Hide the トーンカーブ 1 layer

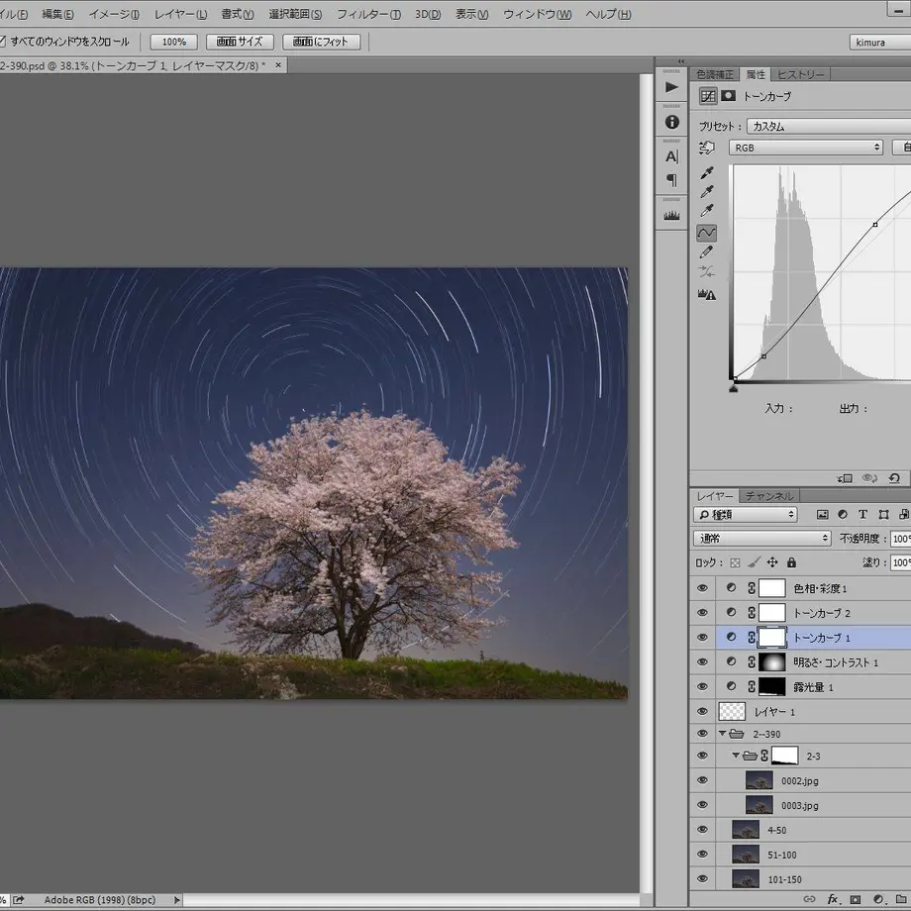point(702,638)
